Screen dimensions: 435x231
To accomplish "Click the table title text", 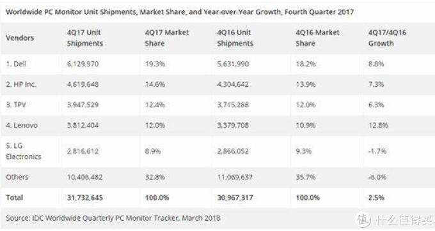I will pos(180,12).
